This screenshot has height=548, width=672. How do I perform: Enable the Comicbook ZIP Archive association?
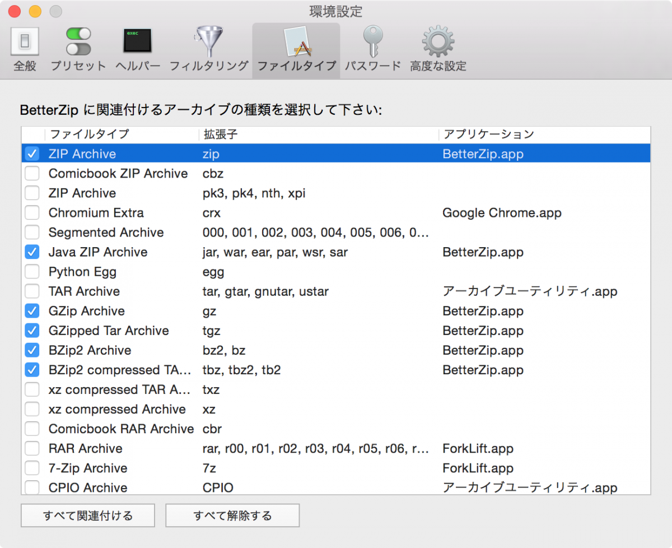tap(32, 173)
